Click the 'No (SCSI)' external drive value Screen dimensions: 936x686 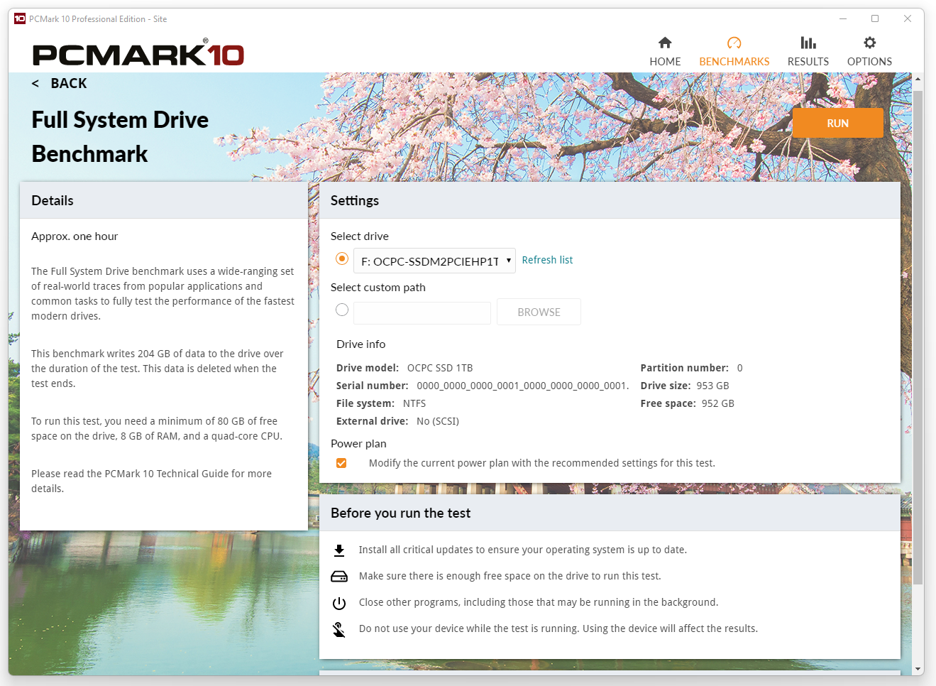pyautogui.click(x=438, y=421)
